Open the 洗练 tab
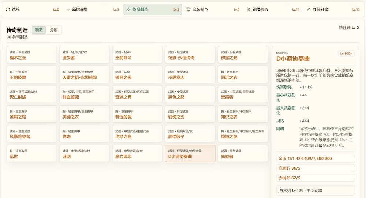366x198 pixels. (32, 9)
